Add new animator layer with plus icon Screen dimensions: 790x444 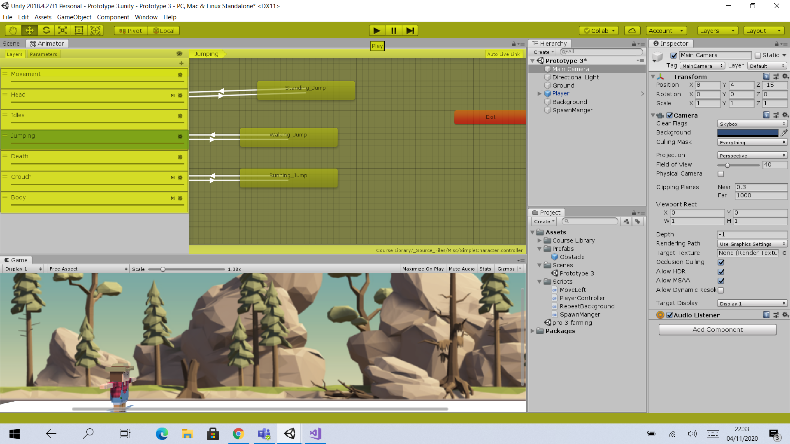[181, 63]
